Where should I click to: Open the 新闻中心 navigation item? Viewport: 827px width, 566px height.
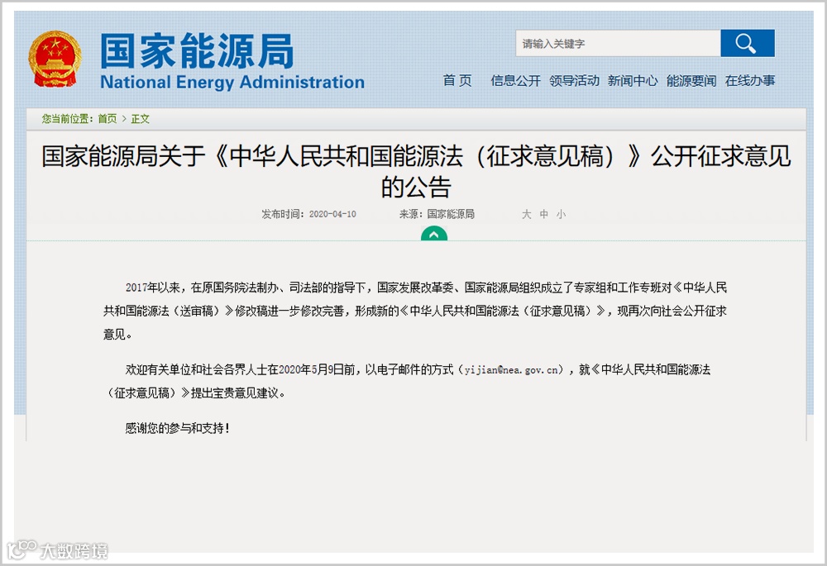point(633,81)
